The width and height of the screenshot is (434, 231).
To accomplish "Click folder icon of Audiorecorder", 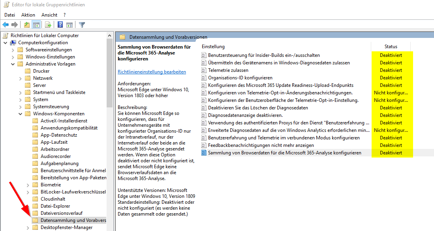I will [35, 156].
